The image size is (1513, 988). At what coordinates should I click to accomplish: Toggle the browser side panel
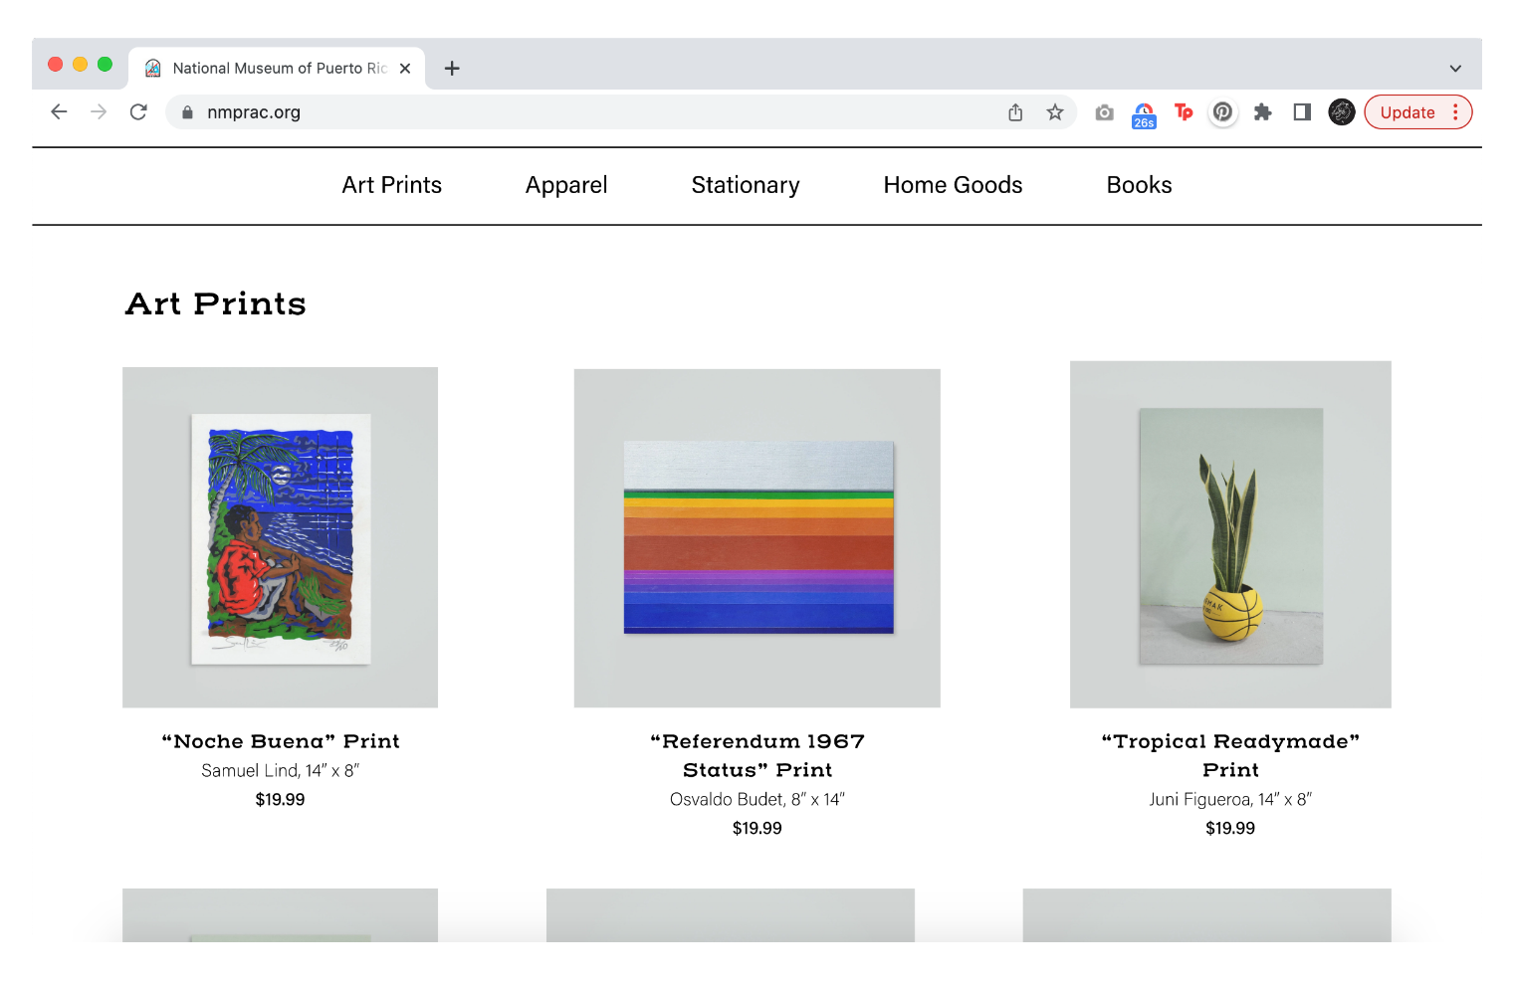pos(1302,112)
